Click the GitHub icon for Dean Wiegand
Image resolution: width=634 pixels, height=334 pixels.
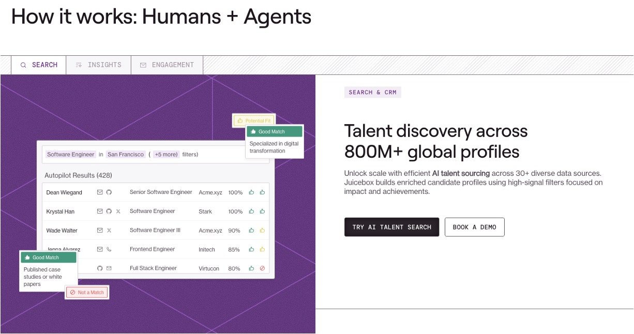pyautogui.click(x=109, y=192)
